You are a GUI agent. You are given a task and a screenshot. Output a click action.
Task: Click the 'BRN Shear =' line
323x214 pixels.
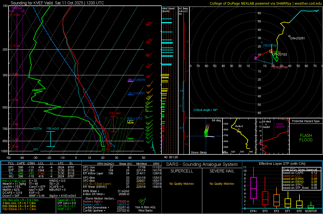(x=106, y=191)
